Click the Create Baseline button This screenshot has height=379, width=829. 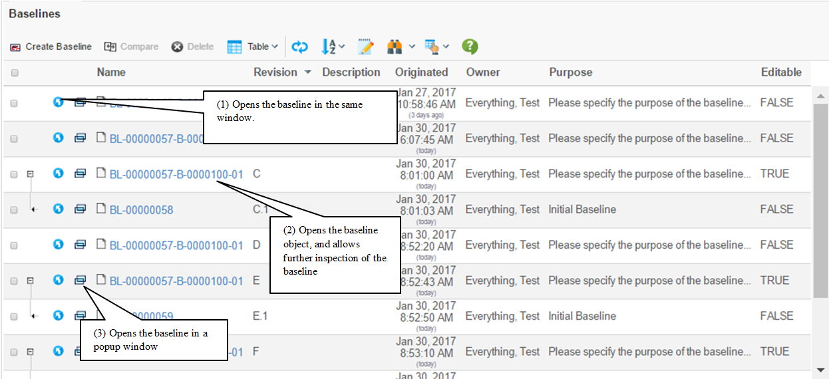click(51, 47)
